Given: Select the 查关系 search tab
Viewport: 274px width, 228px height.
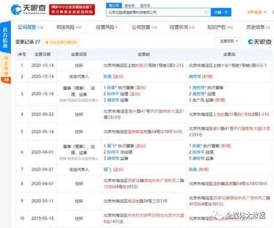Looking at the screenshot, I should [x=145, y=6].
